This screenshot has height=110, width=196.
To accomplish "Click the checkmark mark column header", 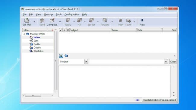I will (61, 30).
